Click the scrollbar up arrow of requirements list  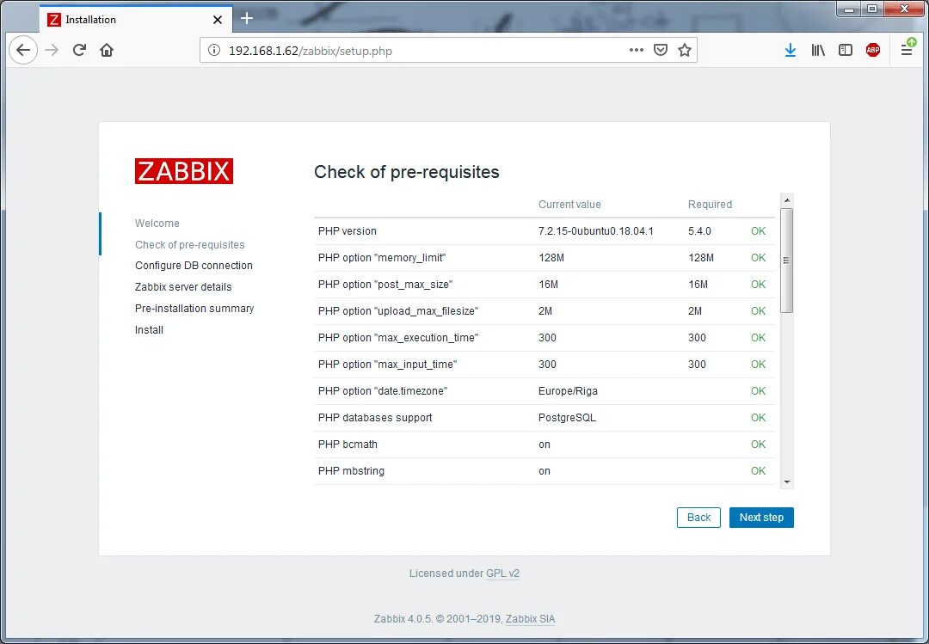(787, 200)
